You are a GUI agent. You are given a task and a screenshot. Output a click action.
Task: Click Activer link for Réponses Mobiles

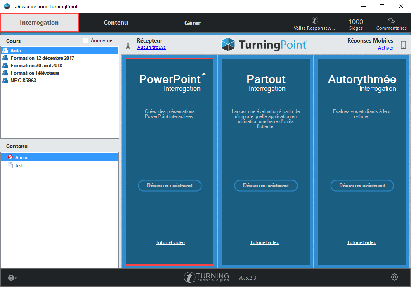tap(385, 48)
